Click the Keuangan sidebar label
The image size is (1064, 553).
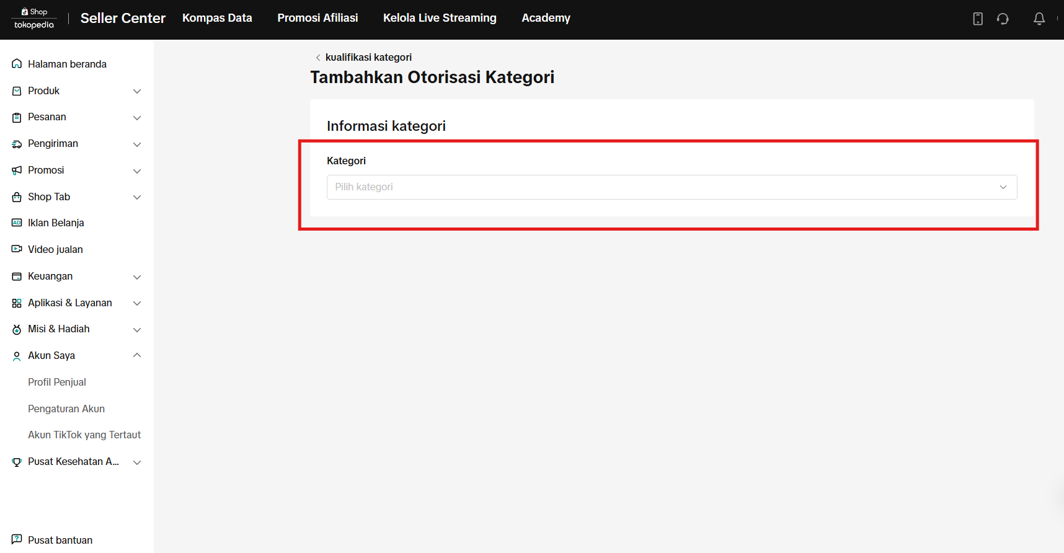pyautogui.click(x=50, y=276)
